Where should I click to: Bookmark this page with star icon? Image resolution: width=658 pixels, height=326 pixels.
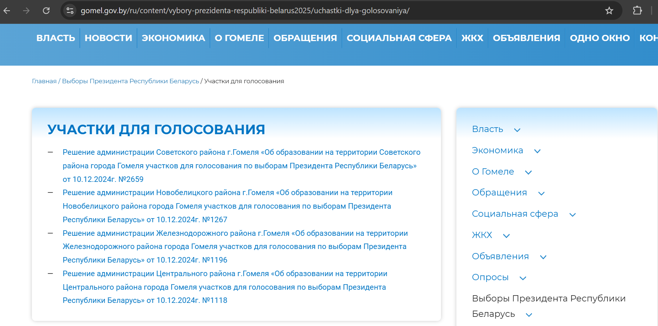(609, 11)
